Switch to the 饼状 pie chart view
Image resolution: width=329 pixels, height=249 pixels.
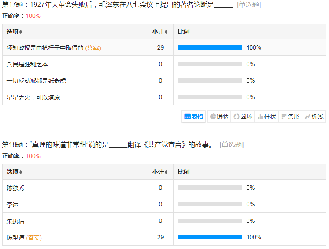click(x=219, y=116)
